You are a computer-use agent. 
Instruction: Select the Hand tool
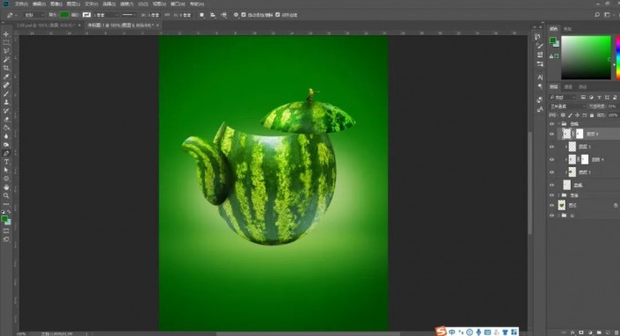6,187
